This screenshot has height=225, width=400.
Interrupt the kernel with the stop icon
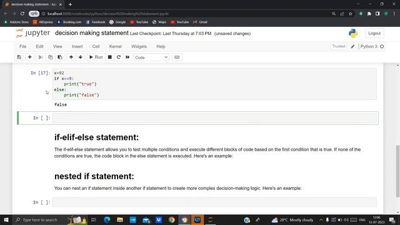coord(110,57)
